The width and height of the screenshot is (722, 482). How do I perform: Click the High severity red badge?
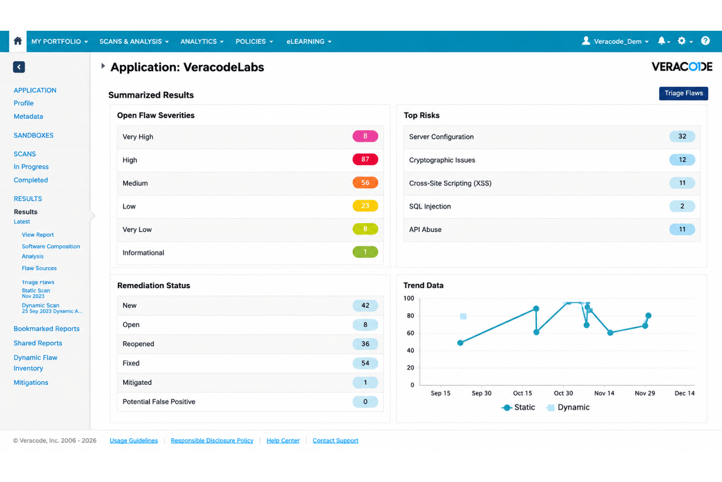tap(365, 159)
